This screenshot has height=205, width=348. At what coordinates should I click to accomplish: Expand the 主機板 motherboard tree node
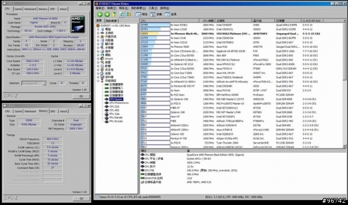[x=98, y=33]
